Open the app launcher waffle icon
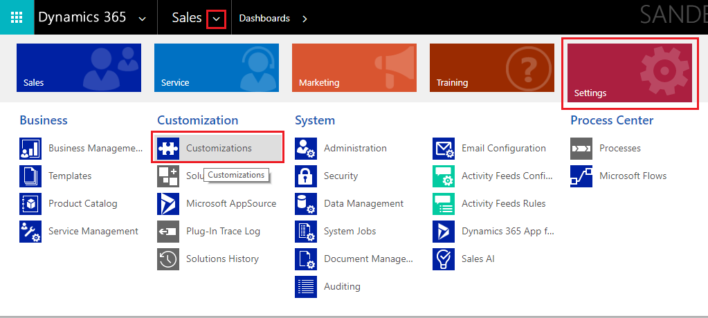This screenshot has height=318, width=708. click(x=17, y=17)
